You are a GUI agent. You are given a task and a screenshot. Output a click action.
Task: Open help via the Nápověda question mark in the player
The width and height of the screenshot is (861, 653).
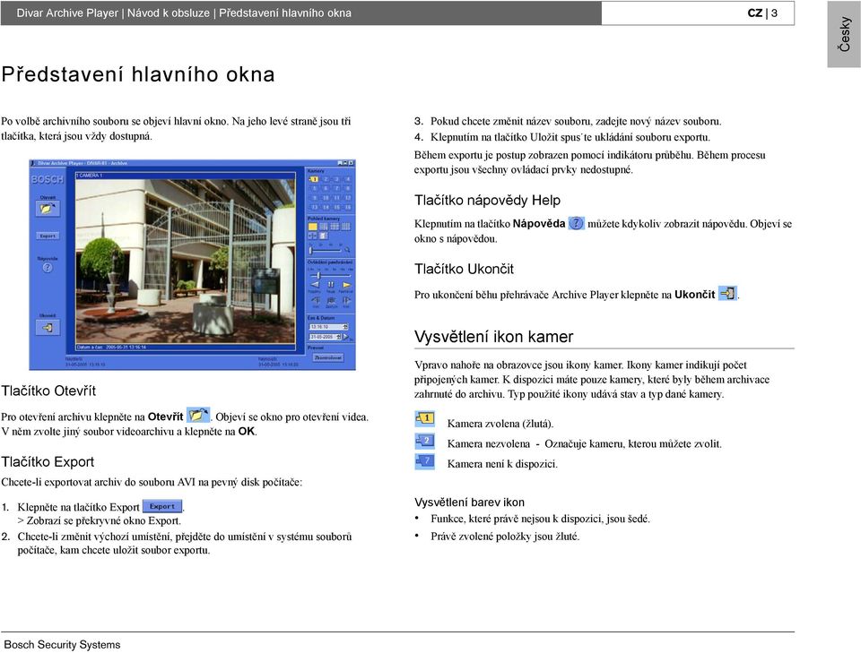pyautogui.click(x=48, y=268)
